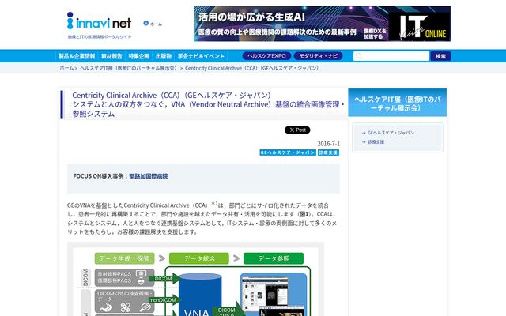Screen dimensions: 506x316
Task: Click the magnifier icon in search box
Action: pyautogui.click(x=359, y=56)
